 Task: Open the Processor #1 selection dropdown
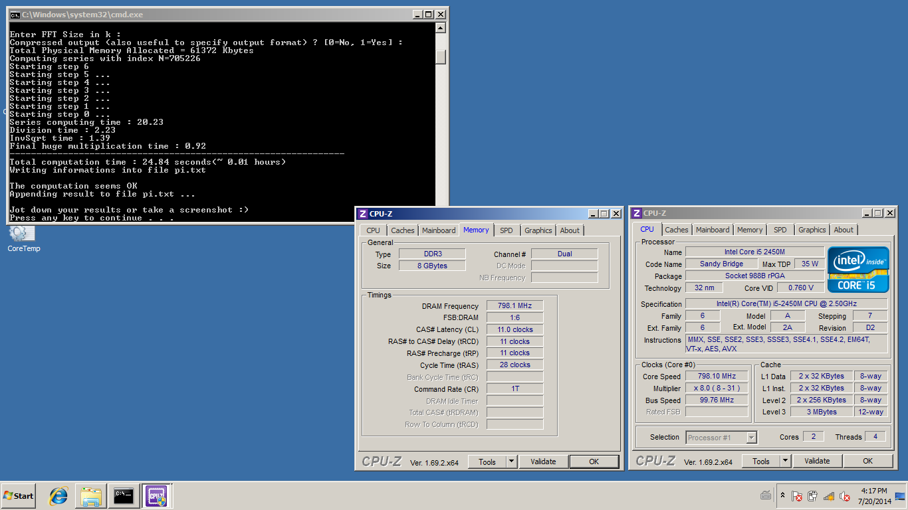(721, 438)
